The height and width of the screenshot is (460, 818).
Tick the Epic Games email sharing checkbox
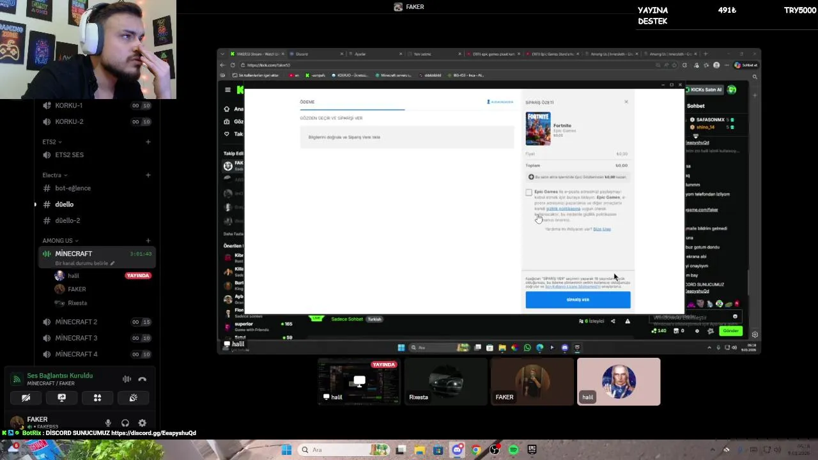coord(529,192)
